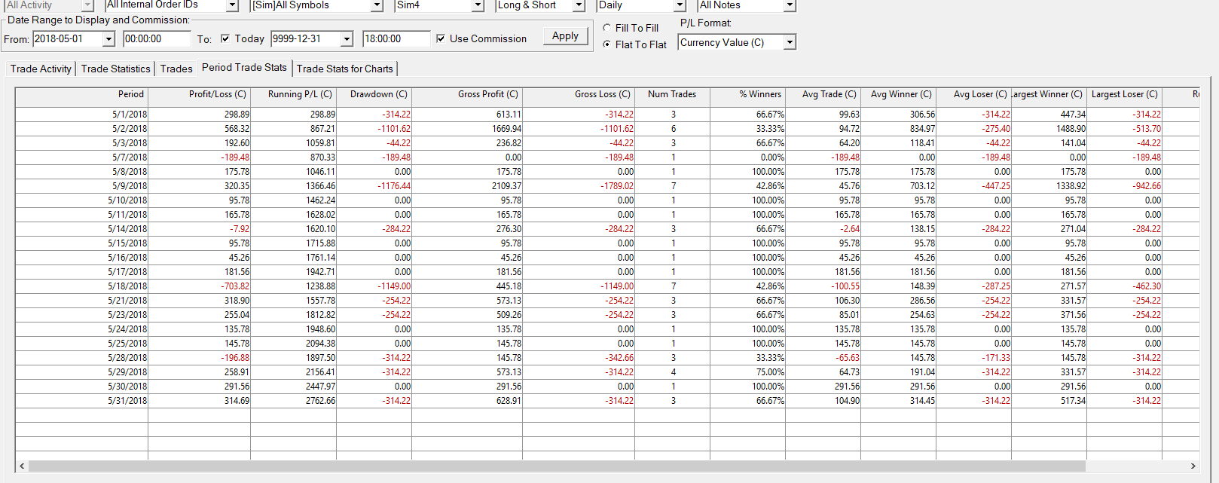The height and width of the screenshot is (483, 1219).
Task: Open the Daily period dropdown
Action: 680,5
